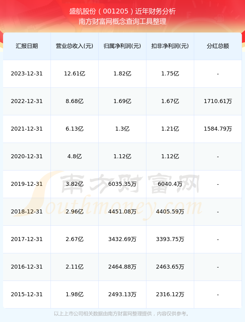Click the net profit value 3432.69万
Viewport: 245px width, 322px height.
(123, 239)
